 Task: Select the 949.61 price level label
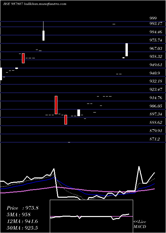pos(156,65)
